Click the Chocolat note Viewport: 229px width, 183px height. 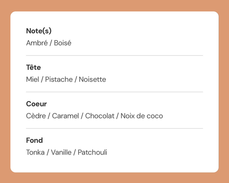99,116
